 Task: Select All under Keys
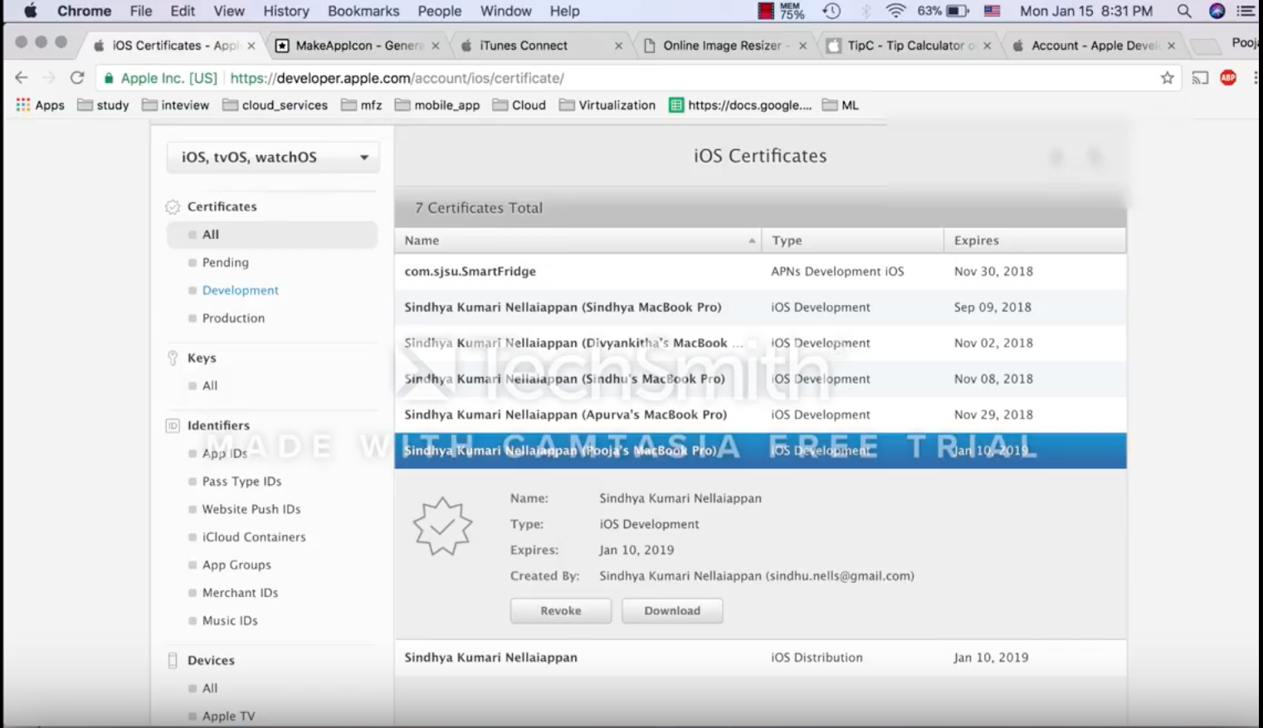pos(210,386)
